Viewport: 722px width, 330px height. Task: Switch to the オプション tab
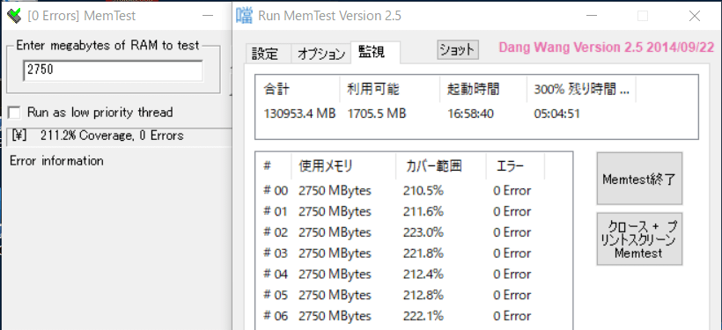pos(320,54)
